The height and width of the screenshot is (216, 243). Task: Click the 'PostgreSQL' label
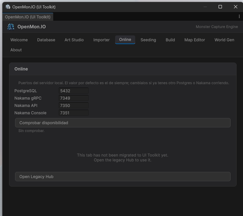(25, 91)
